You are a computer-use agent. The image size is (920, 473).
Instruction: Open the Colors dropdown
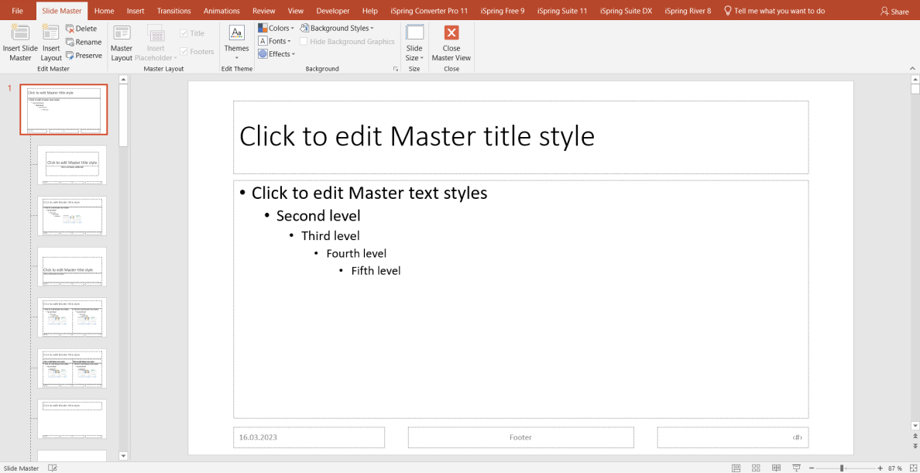276,27
